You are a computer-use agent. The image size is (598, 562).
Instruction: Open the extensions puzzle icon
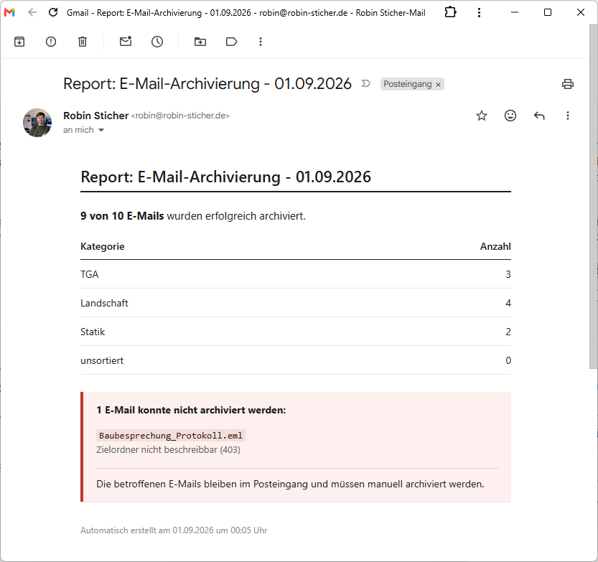click(x=450, y=12)
